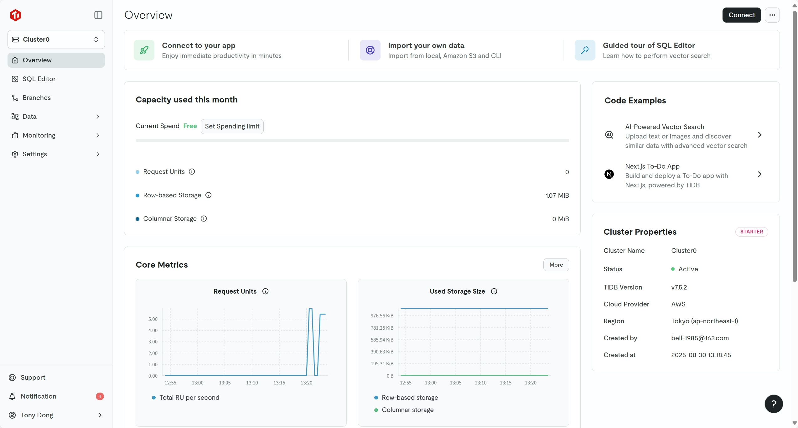Screen dimensions: 798x428
Task: Click the Import your own data icon
Action: pos(370,50)
